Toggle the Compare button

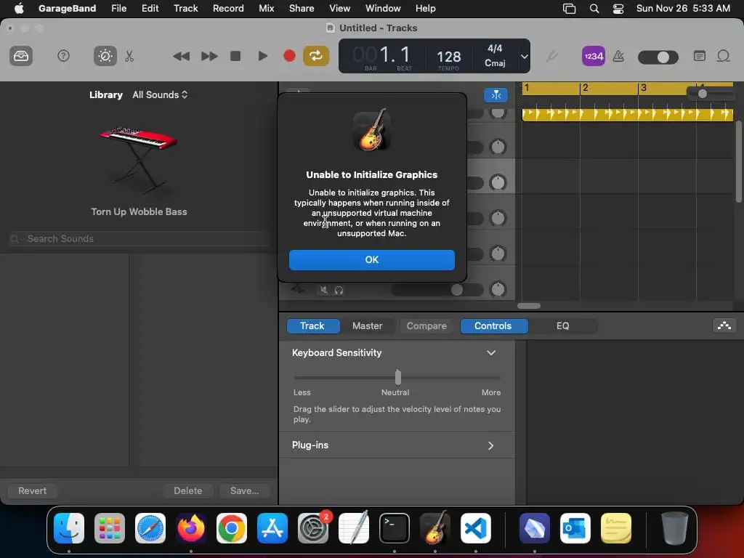426,326
